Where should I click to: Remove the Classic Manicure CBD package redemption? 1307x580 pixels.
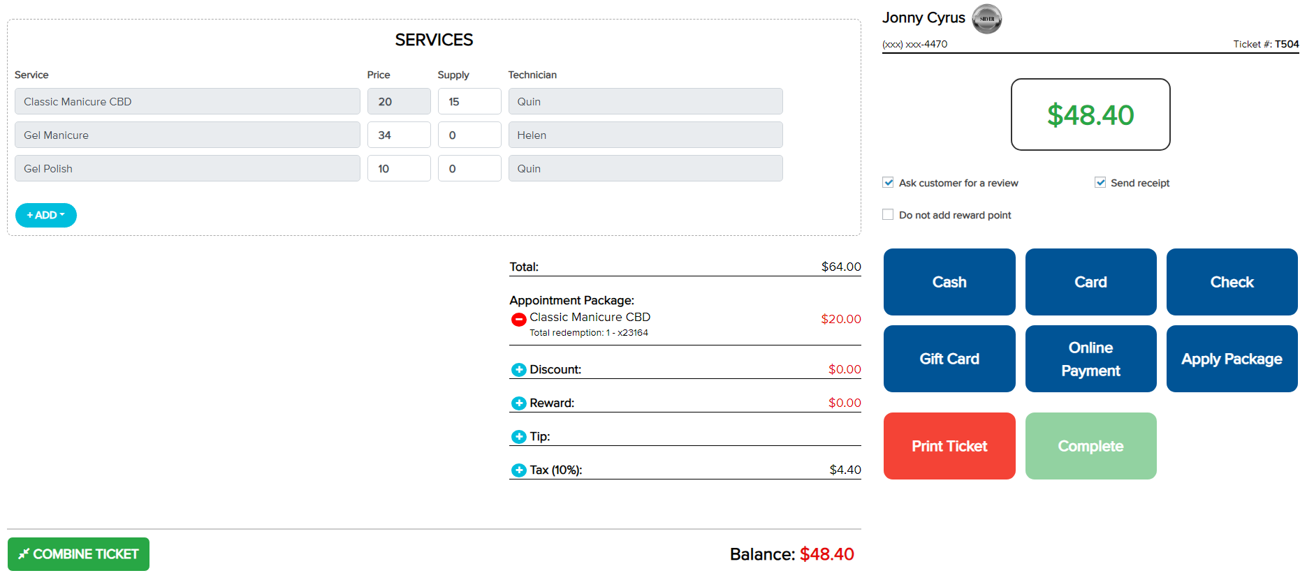(518, 320)
